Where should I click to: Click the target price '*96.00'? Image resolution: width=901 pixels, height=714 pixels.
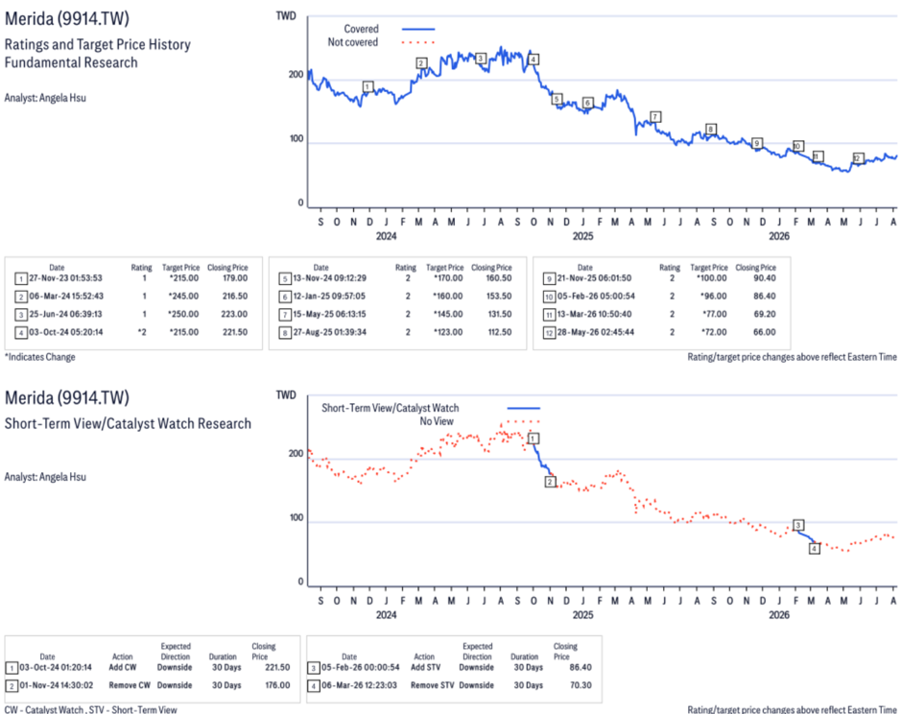pyautogui.click(x=714, y=297)
